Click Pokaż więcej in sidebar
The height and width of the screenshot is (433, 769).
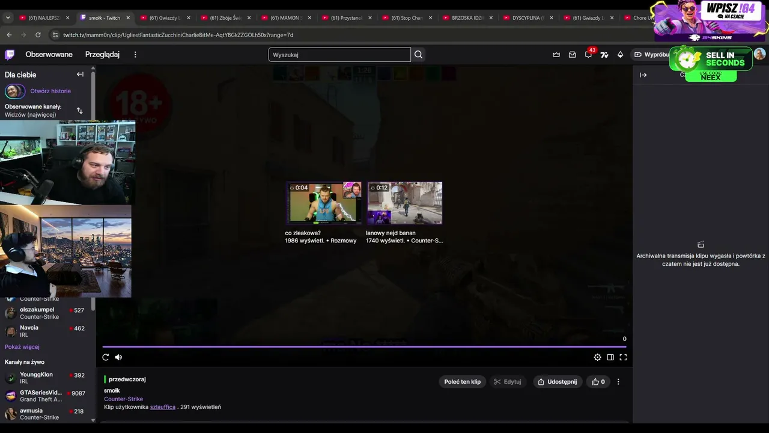[22, 347]
